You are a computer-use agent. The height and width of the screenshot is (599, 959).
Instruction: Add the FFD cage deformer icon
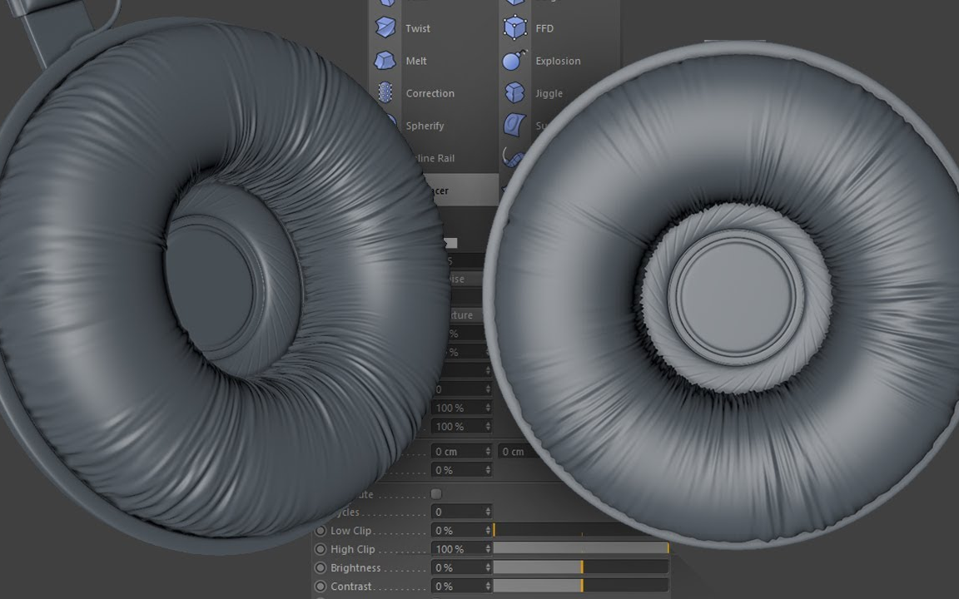tap(515, 27)
